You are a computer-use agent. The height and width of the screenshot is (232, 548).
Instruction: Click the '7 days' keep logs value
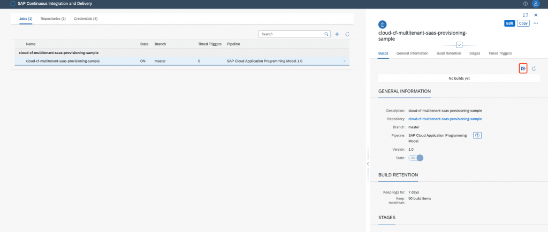[414, 192]
